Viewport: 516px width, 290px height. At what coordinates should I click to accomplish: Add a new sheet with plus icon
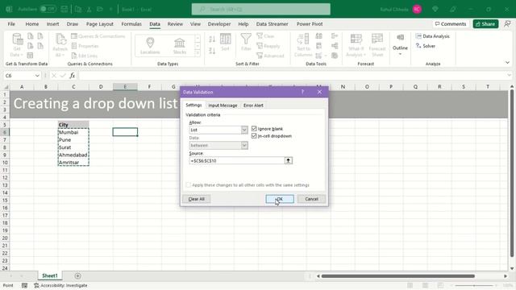(77, 275)
